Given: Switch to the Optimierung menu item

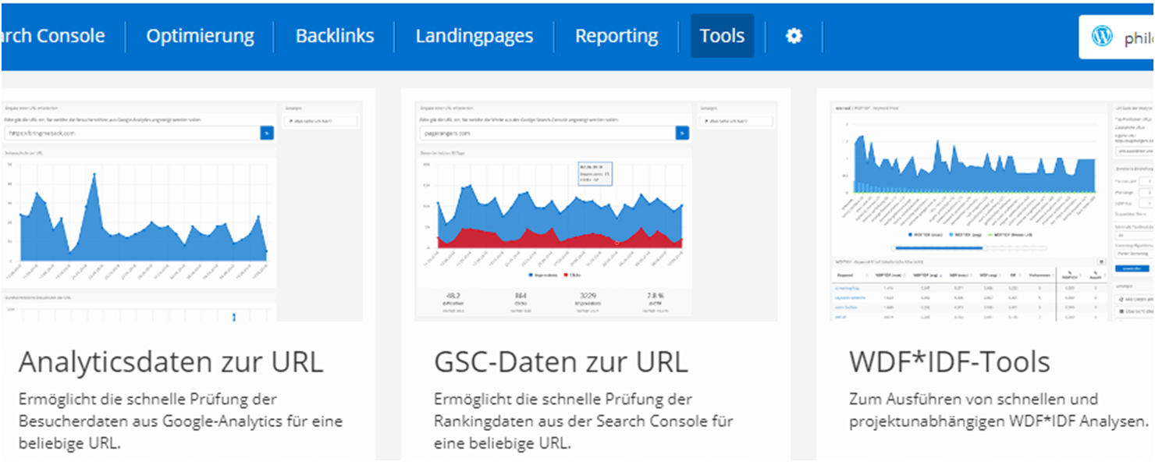Looking at the screenshot, I should pos(200,36).
